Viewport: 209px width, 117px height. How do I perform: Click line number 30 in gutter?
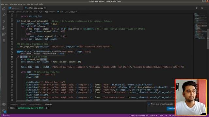point(12,21)
